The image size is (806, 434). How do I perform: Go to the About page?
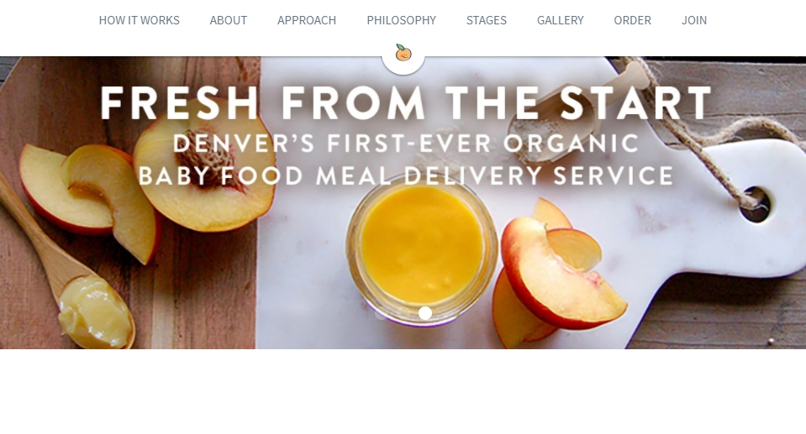(229, 20)
